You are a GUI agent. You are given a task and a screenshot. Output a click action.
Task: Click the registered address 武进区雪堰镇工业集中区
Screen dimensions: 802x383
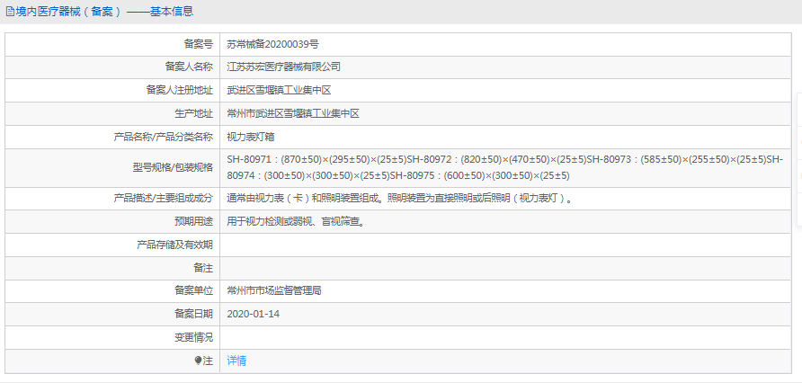pos(280,90)
